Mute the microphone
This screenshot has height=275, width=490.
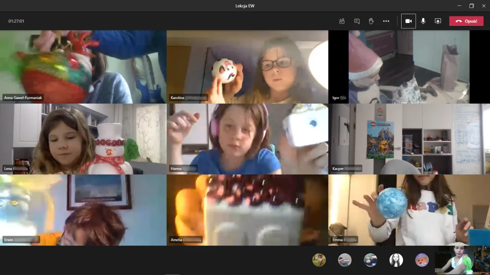point(423,21)
